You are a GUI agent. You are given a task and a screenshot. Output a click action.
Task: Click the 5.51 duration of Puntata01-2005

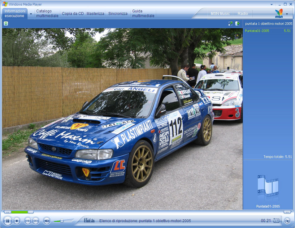287,31
